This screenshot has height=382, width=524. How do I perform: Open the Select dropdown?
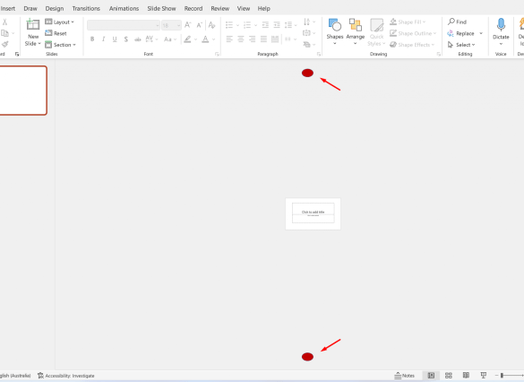tap(461, 45)
